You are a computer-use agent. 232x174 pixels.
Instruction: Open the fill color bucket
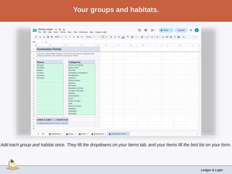(128, 37)
